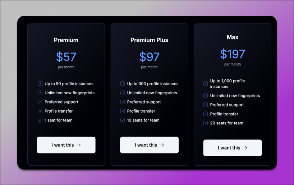Click the Premium plan "I want this" button
This screenshot has height=185, width=294.
[x=66, y=145]
